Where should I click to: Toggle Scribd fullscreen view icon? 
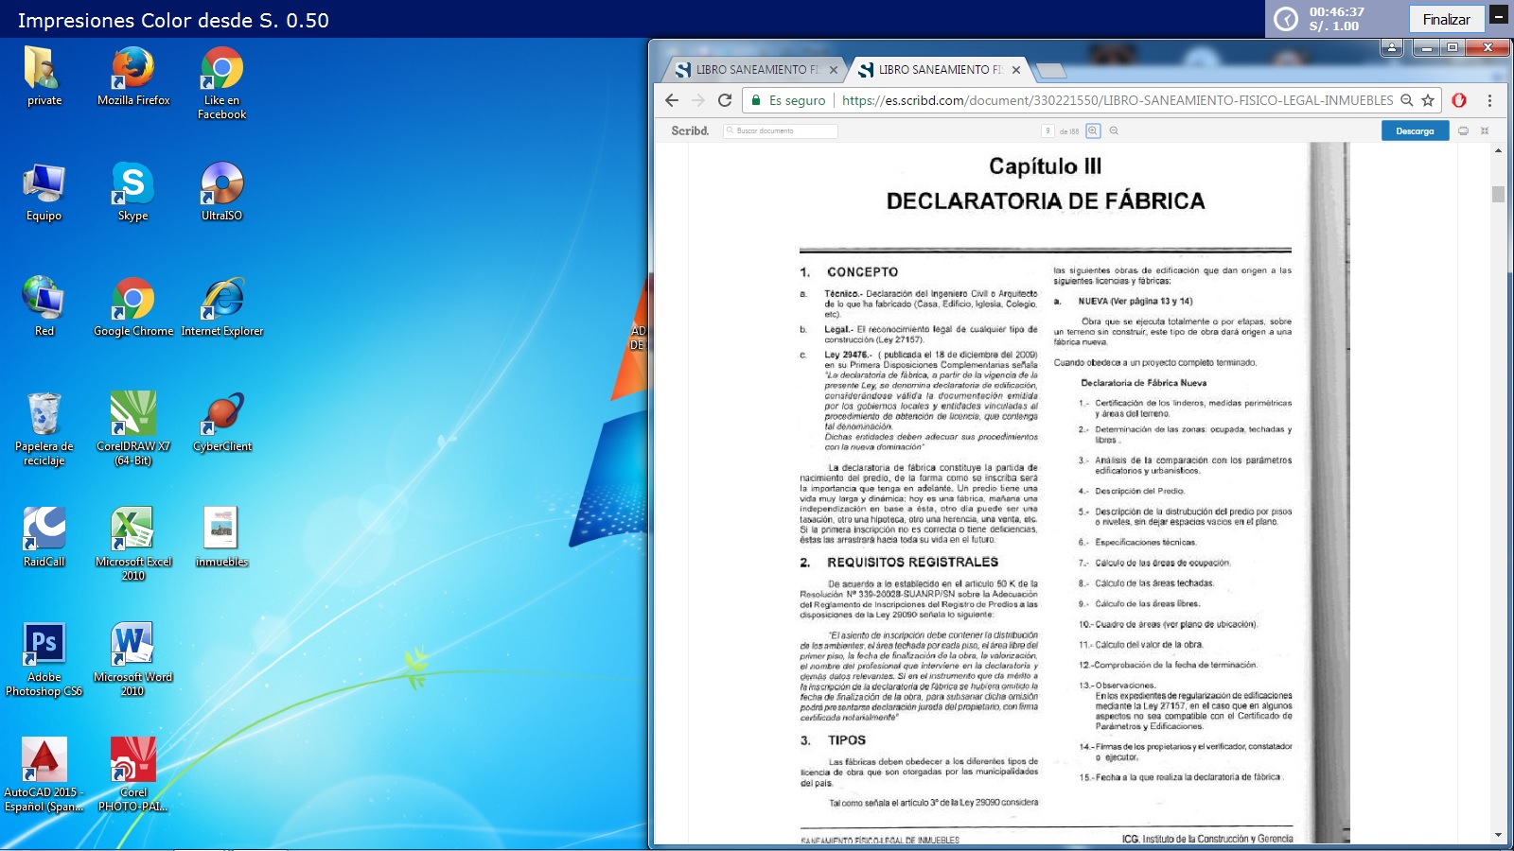[1485, 130]
